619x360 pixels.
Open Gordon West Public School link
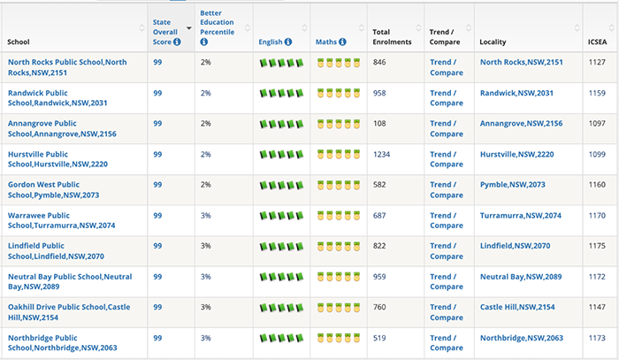click(x=54, y=190)
